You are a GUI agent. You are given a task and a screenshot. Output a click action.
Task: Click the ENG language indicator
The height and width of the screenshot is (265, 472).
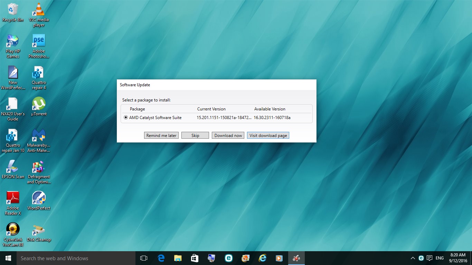(x=440, y=258)
